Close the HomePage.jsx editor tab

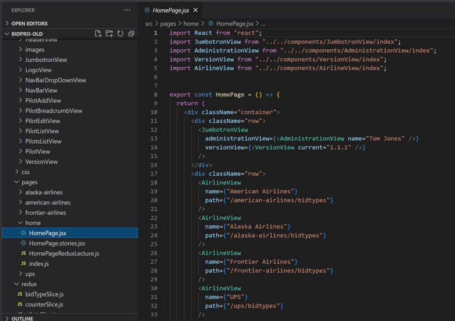tap(196, 10)
